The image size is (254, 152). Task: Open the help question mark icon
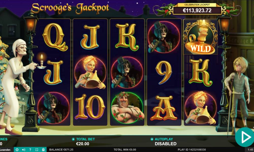click(x=30, y=149)
